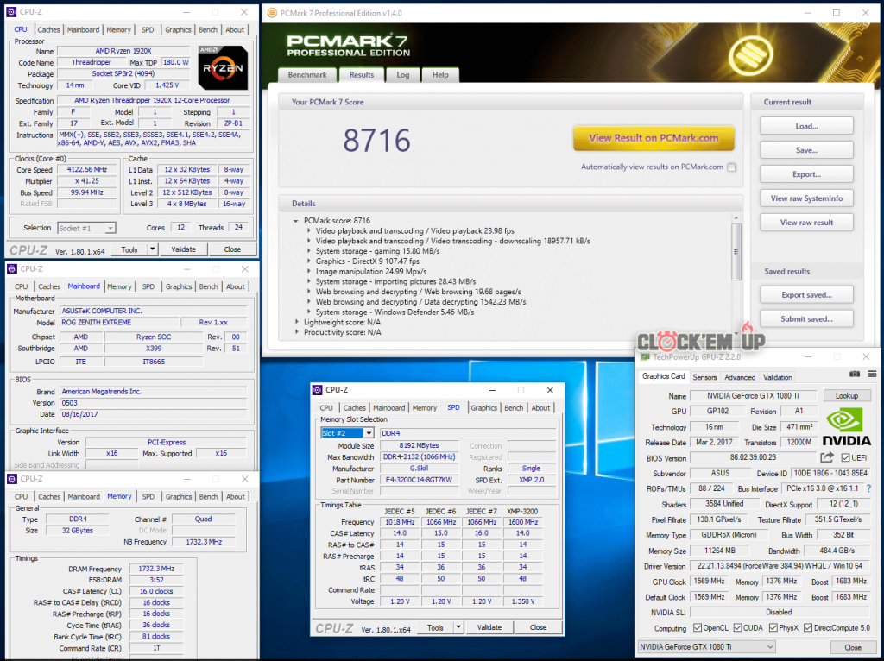Enable automatically view results on PCMark.com
The image size is (884, 661).
coord(732,167)
